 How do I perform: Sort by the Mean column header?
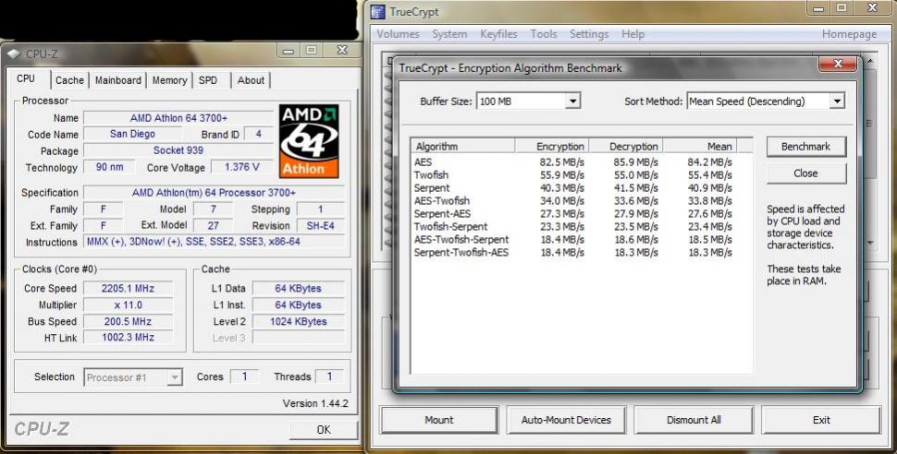pos(700,146)
